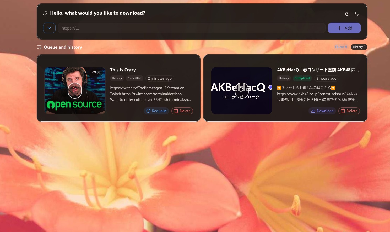This screenshot has height=232, width=390.
Task: Delete the This Is Crazy item
Action: click(x=182, y=111)
